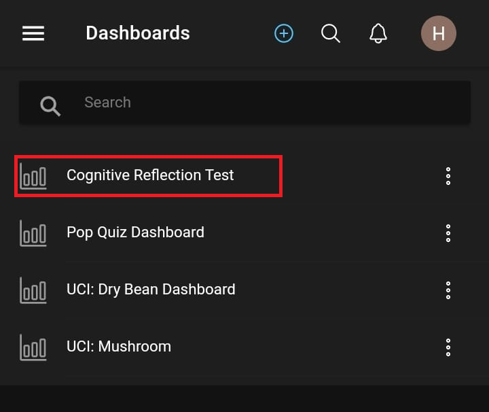
Task: Click the Cognitive Reflection Test chart icon
Action: [33, 175]
